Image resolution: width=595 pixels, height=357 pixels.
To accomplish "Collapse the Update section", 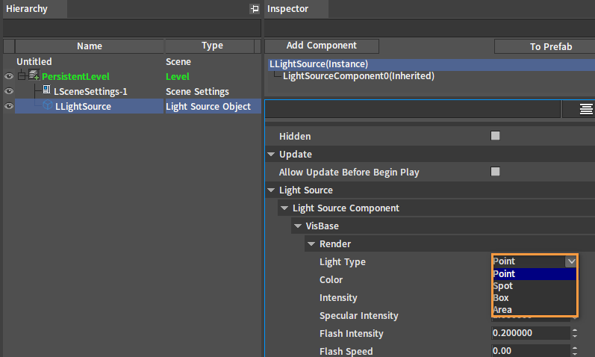I will click(x=272, y=155).
